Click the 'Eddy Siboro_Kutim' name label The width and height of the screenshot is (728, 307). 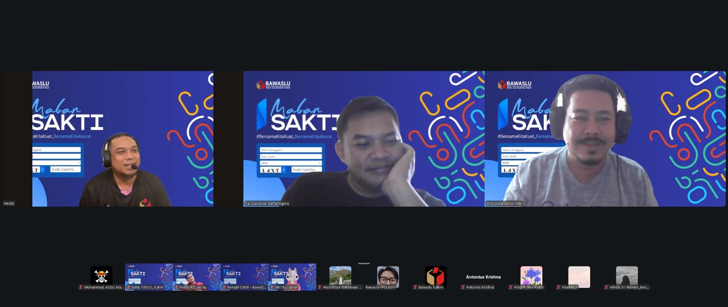(147, 287)
